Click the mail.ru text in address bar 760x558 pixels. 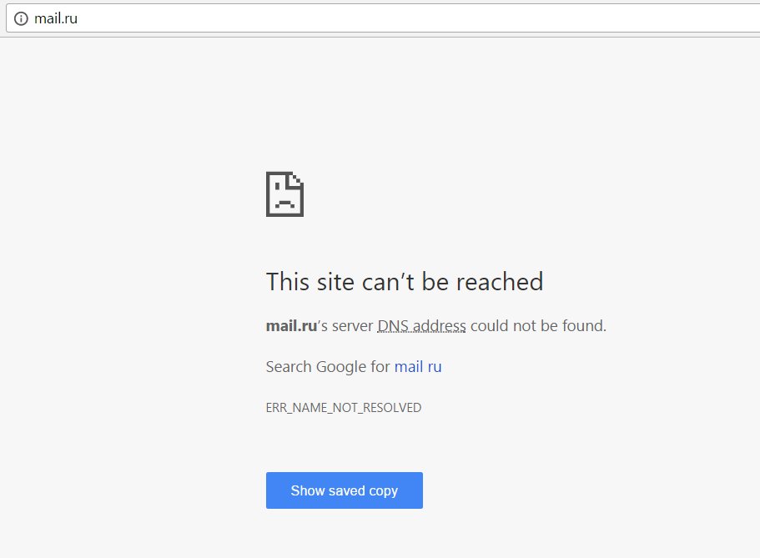pyautogui.click(x=56, y=18)
